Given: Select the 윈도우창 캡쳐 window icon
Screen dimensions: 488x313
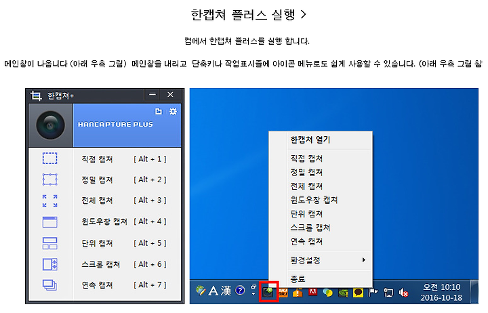Looking at the screenshot, I should tap(49, 222).
